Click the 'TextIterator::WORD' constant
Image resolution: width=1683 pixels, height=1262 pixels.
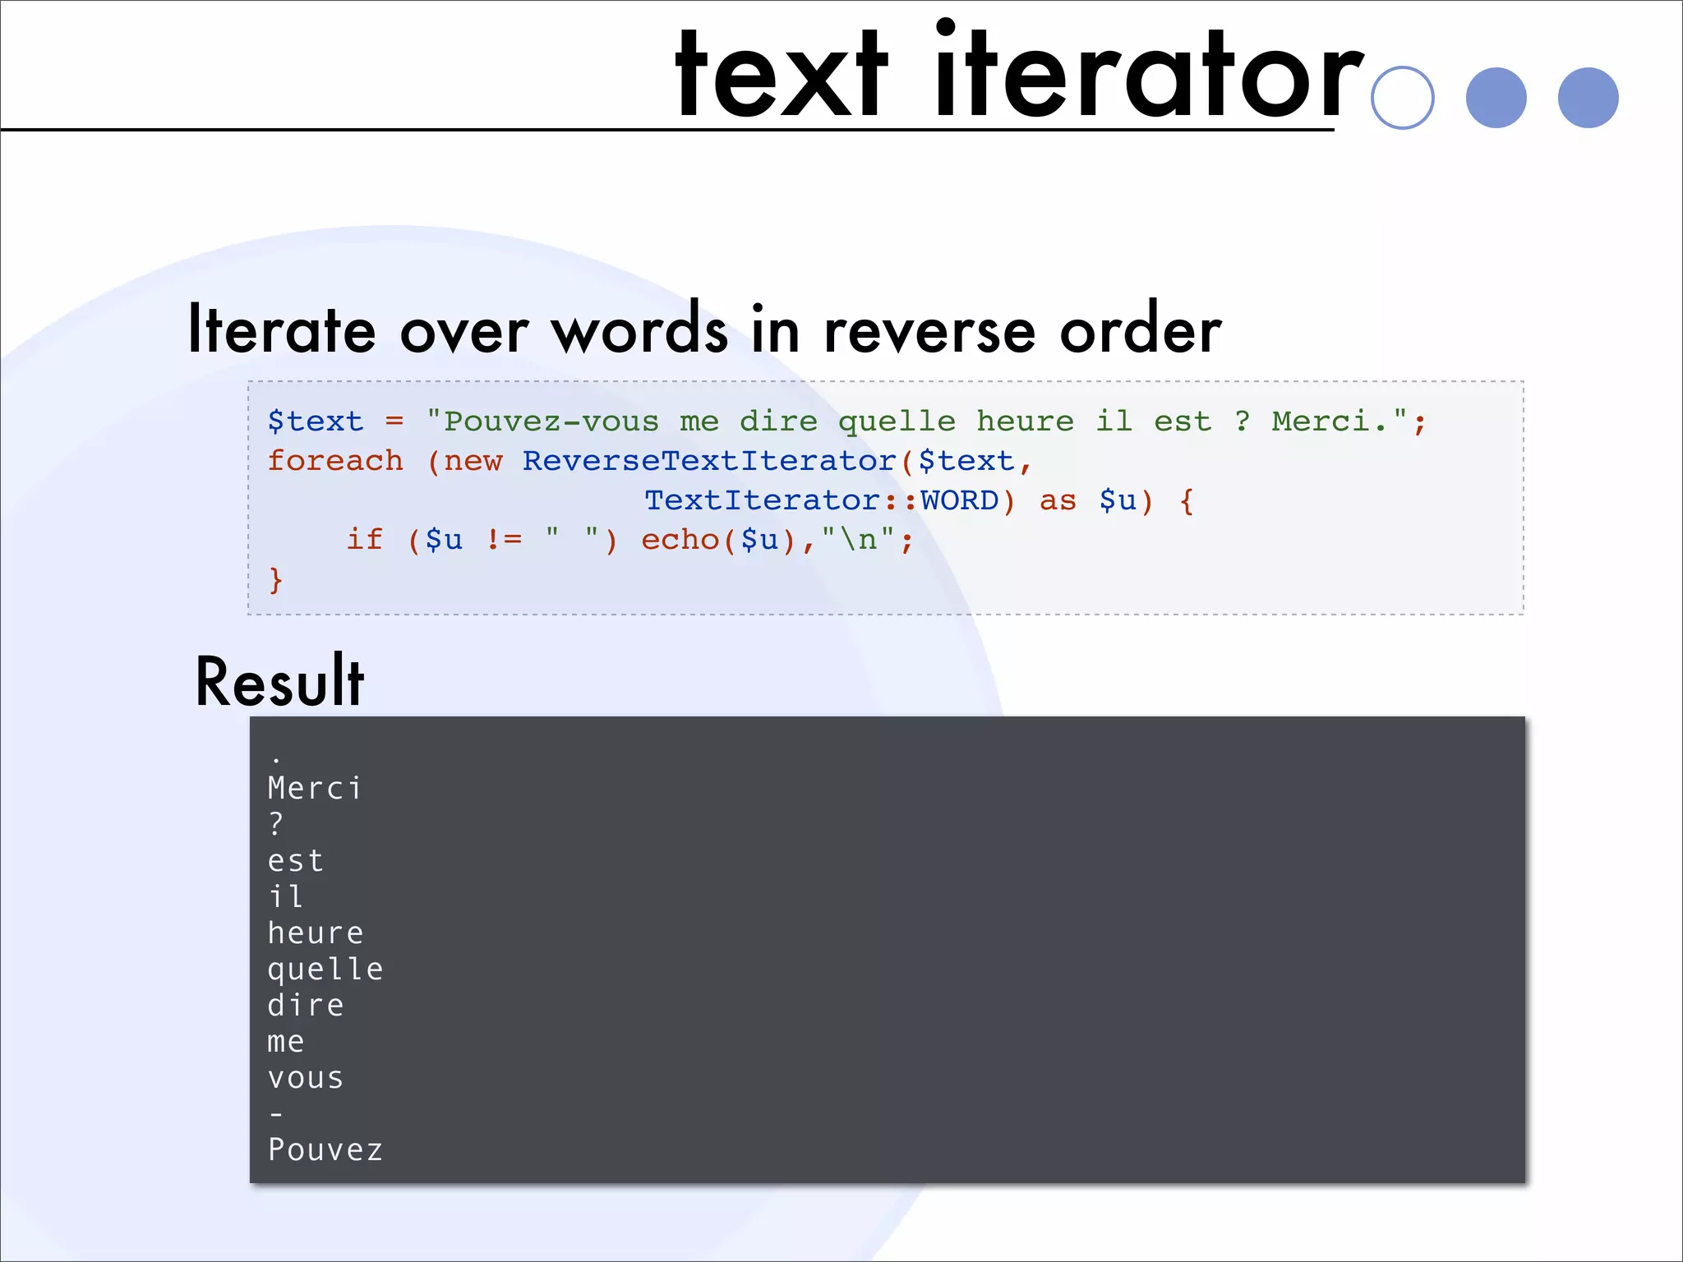(x=821, y=500)
